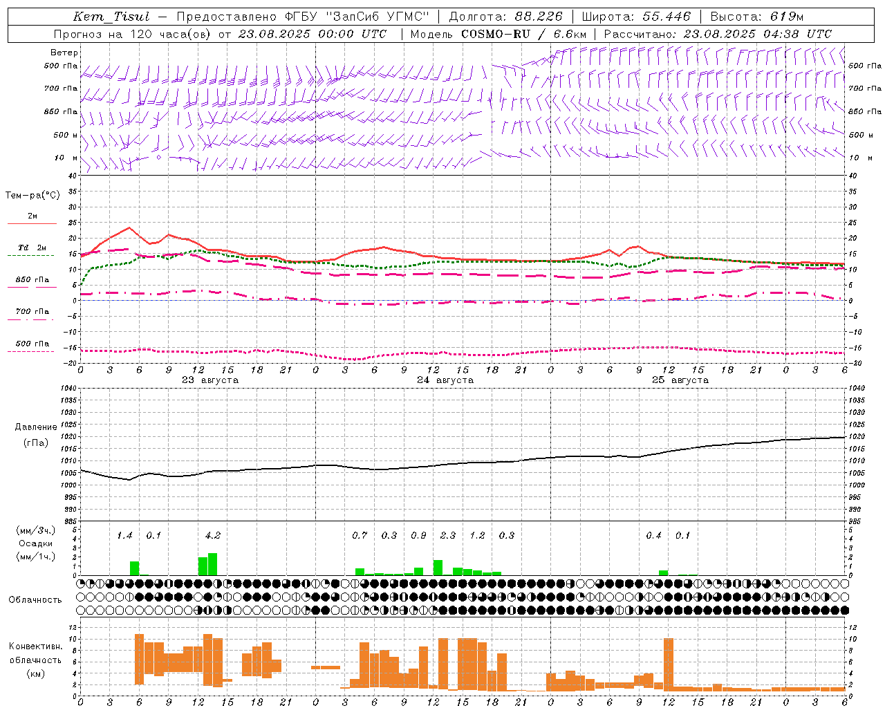Select the longitude value Долгота: 88.226
Viewport: 885px width, 708px height.
pos(505,17)
